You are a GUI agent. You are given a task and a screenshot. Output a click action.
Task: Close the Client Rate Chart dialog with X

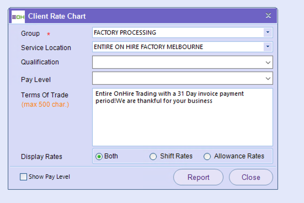click(x=268, y=15)
